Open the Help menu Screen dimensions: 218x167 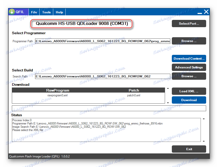pyautogui.click(x=59, y=12)
